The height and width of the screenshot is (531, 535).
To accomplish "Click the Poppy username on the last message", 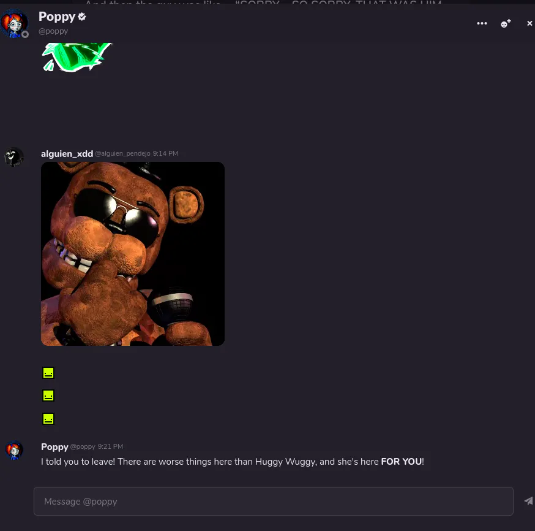I will tap(54, 446).
